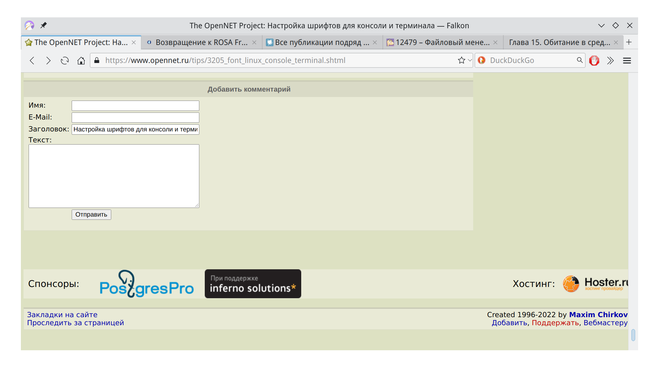The image size is (659, 375).
Task: Click the forward navigation arrow
Action: (x=48, y=60)
